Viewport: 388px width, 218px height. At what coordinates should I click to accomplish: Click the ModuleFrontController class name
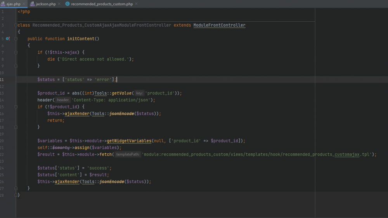click(x=219, y=25)
